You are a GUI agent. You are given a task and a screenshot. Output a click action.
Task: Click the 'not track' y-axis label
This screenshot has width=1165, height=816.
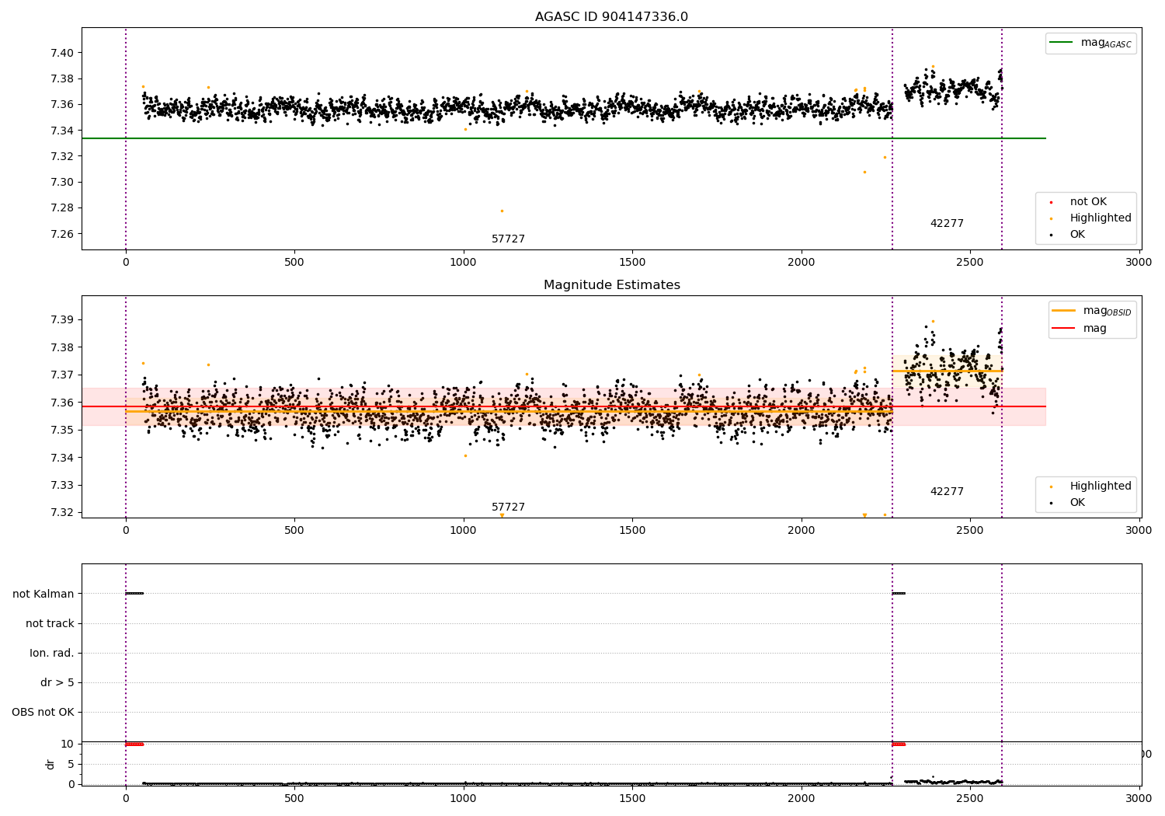[50, 624]
